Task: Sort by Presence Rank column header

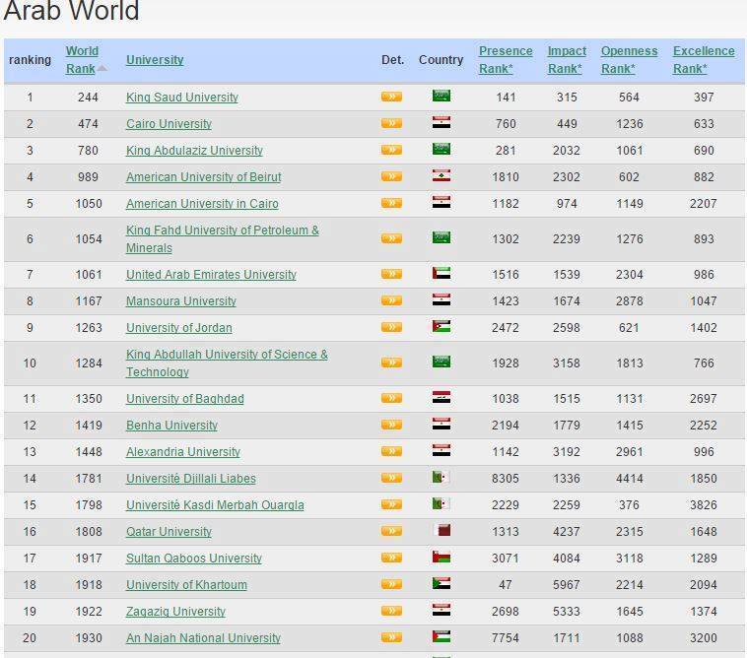Action: pos(506,60)
